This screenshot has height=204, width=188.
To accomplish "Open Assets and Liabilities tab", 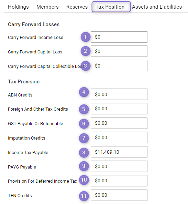I will coord(157,7).
